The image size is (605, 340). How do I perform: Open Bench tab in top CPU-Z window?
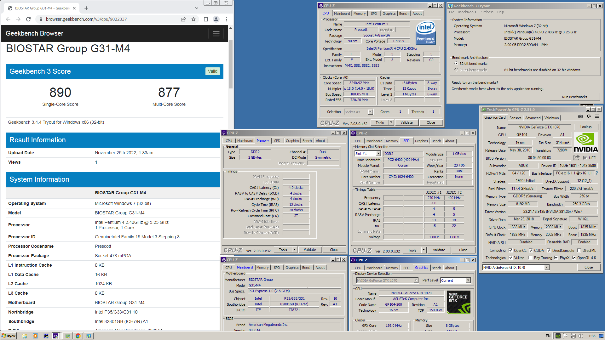tap(404, 14)
